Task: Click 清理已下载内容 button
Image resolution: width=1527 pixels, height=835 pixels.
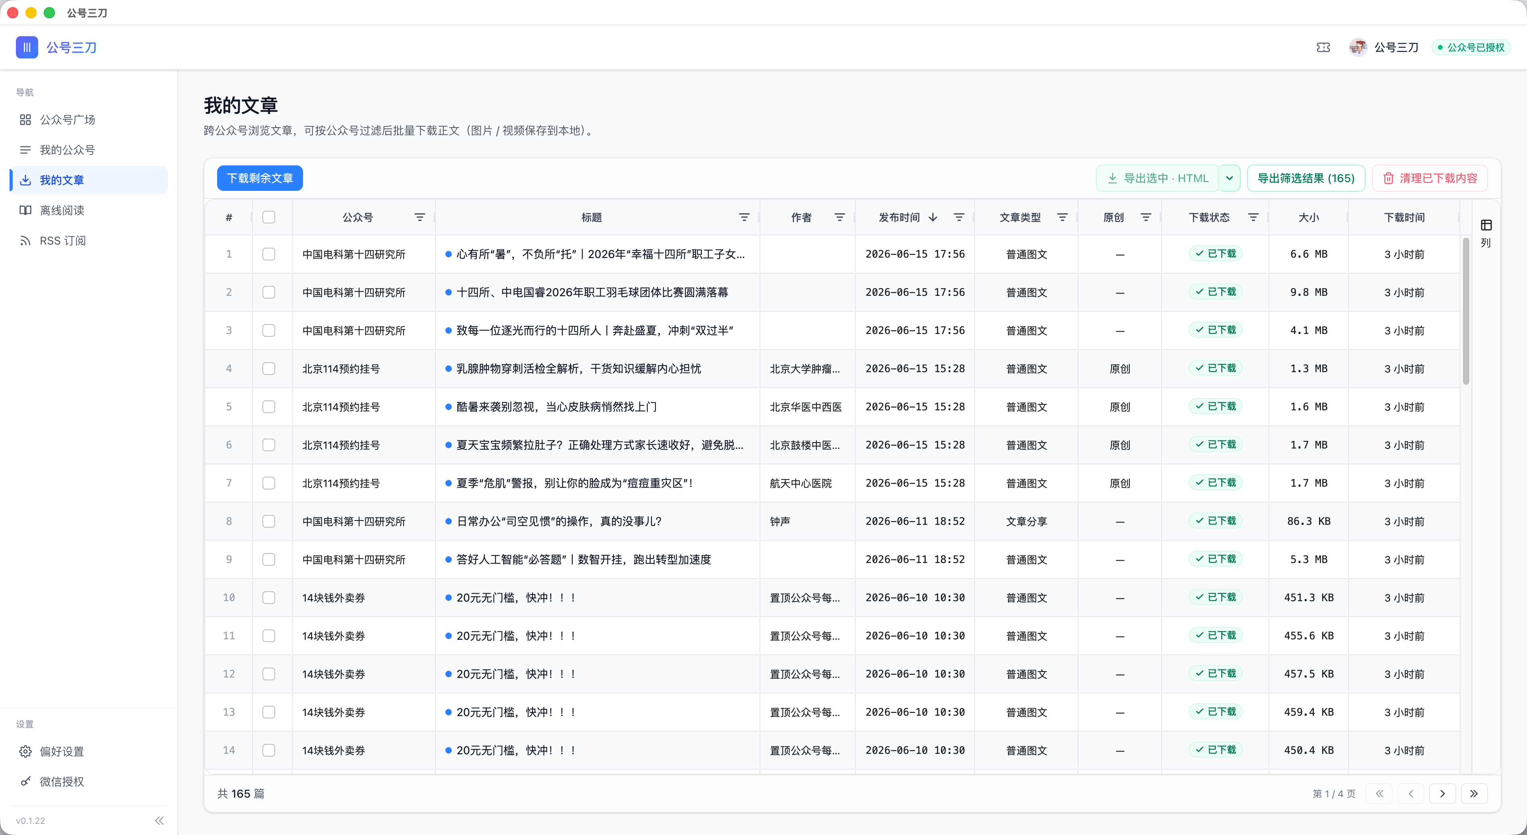Action: coord(1430,179)
